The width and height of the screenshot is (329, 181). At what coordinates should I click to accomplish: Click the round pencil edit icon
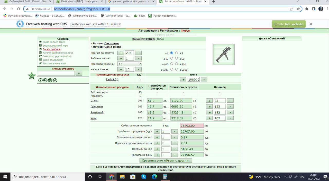point(55,80)
